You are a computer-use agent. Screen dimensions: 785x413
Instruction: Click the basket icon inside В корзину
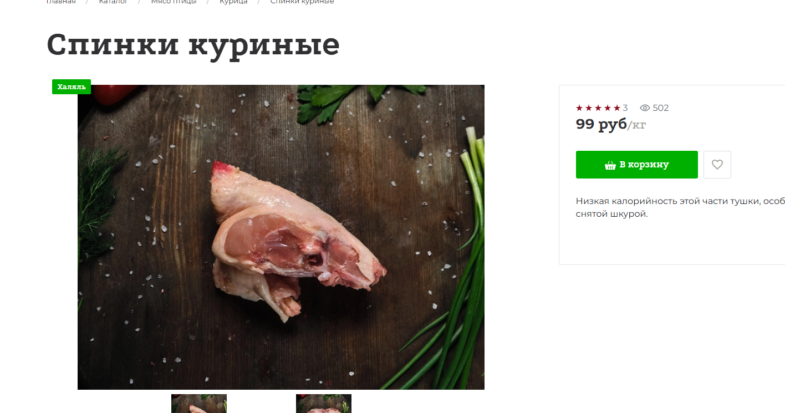click(x=610, y=165)
